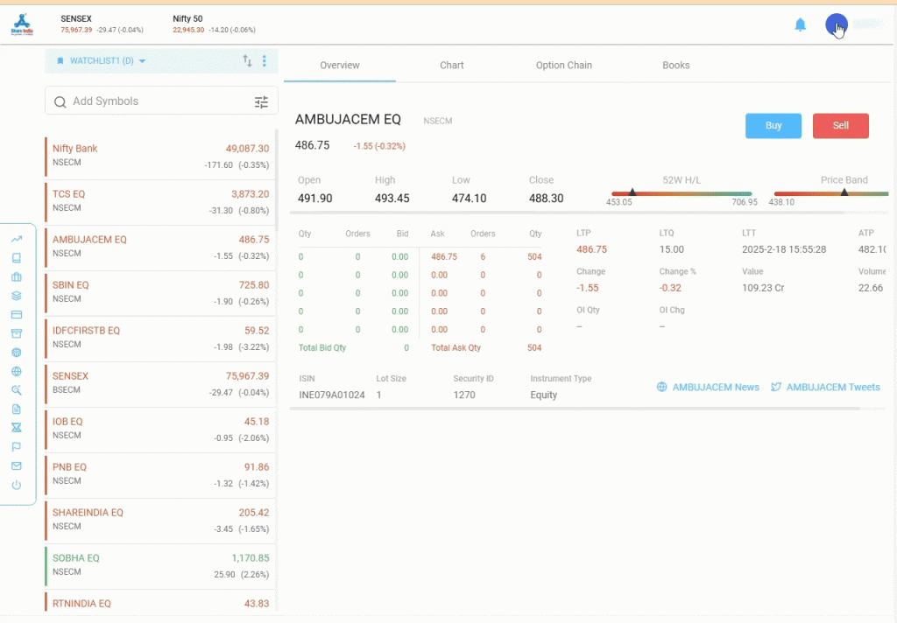897x623 pixels.
Task: Click the Close price 488.30
Action: pos(547,199)
